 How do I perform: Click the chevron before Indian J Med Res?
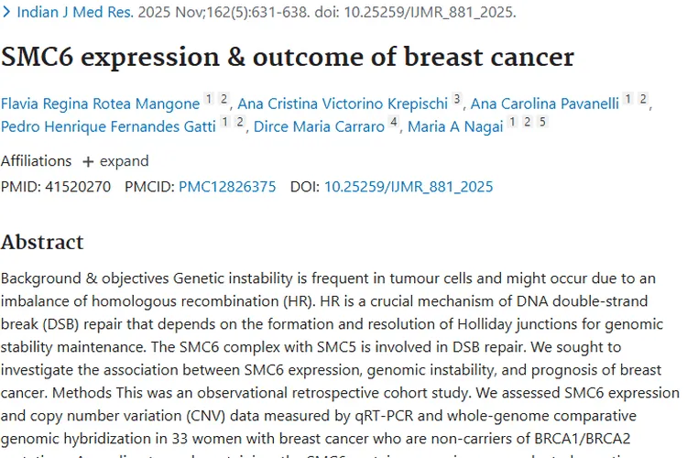7,14
